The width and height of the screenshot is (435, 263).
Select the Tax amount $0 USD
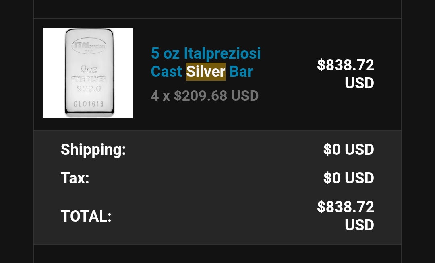pyautogui.click(x=349, y=178)
